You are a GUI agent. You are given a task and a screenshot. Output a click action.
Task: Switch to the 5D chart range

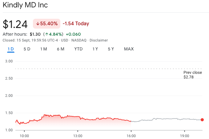(x=27, y=49)
